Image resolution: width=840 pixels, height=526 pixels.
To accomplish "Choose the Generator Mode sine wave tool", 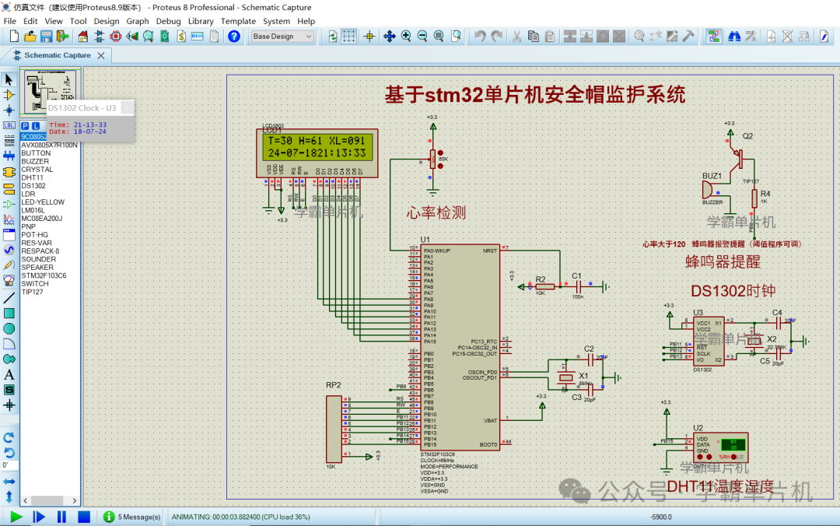I will point(9,250).
